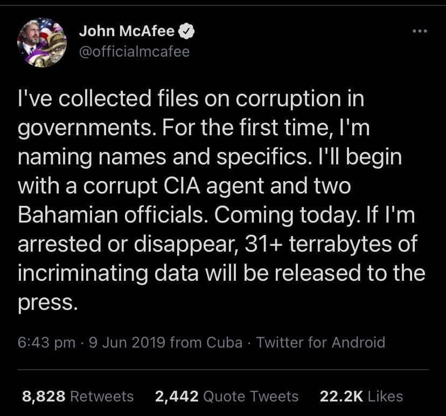
Task: Click the 22.2K count in tweet stats
Action: [x=341, y=397]
